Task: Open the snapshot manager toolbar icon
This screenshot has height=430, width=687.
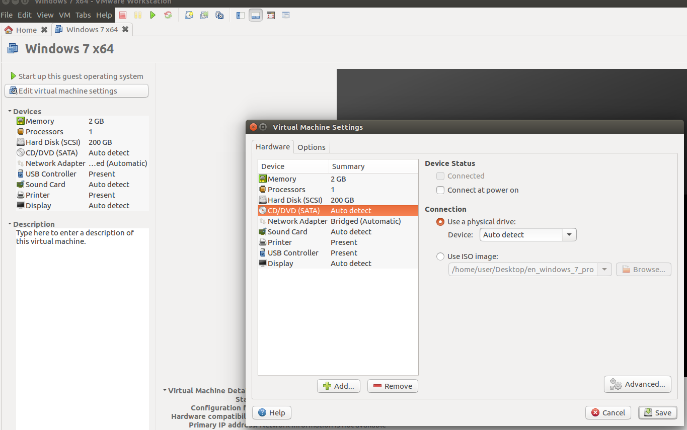Action: coord(219,15)
